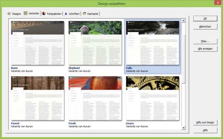The image size is (223, 139).
Task: Open the Farbpaletten tab
Action: (52, 14)
